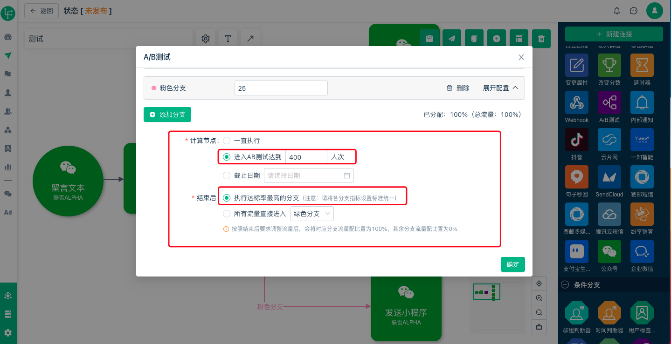Select the text tool icon

[x=228, y=39]
